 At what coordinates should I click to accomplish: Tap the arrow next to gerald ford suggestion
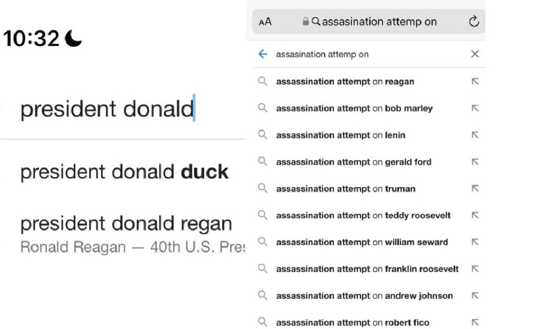475,162
